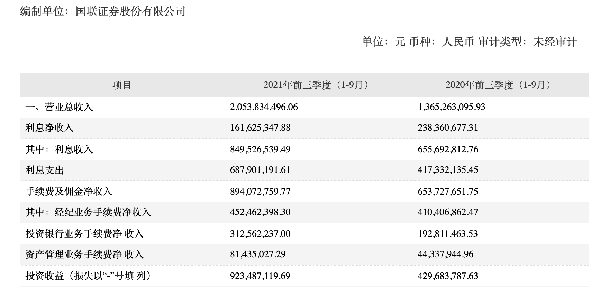591x287 pixels.
Task: Select the 投资收益 row label
Action: 88,276
